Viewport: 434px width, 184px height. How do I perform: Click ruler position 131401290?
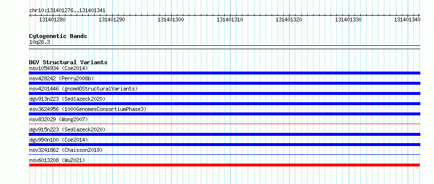tap(112, 19)
